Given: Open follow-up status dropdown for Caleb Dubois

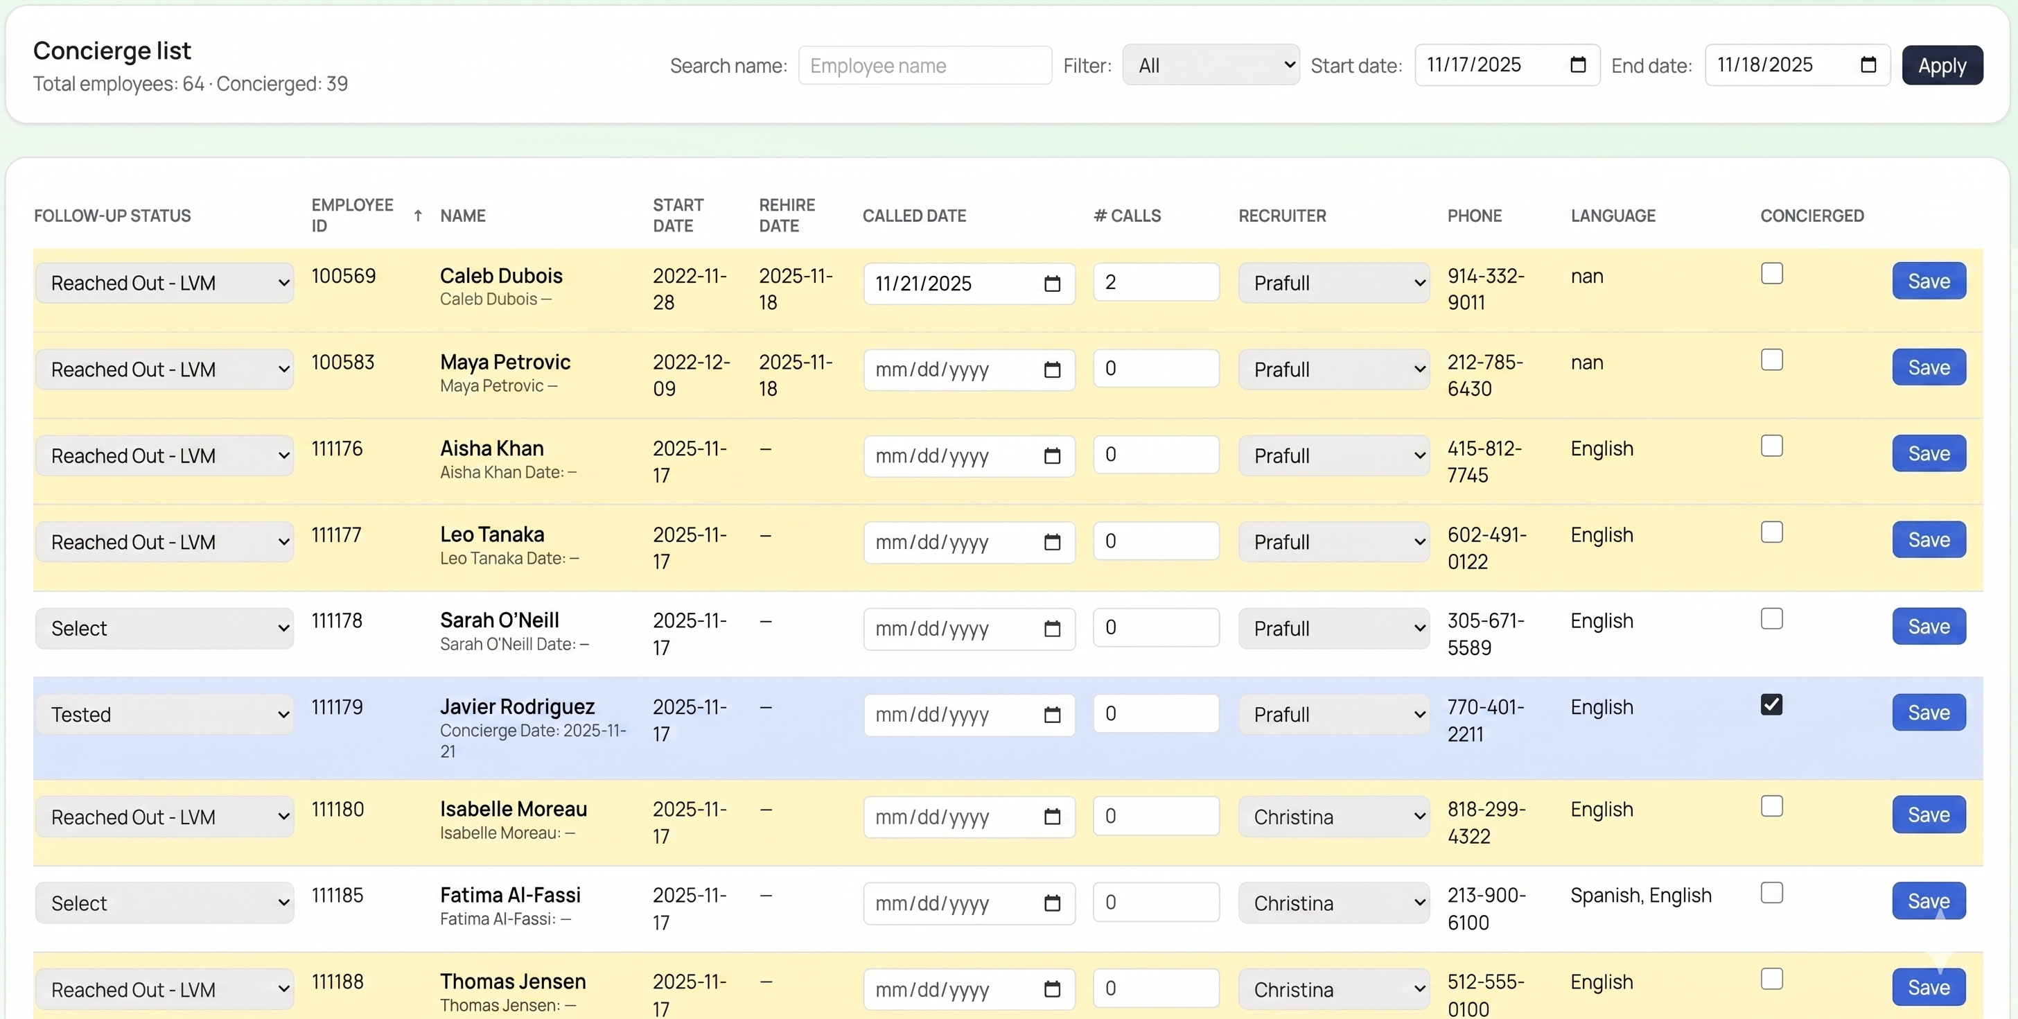Looking at the screenshot, I should [x=164, y=283].
